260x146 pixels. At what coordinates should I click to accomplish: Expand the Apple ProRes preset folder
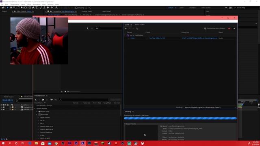(x=38, y=118)
